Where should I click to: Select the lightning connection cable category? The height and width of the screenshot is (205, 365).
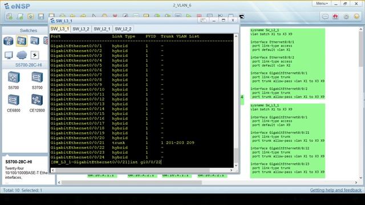(x=35, y=55)
